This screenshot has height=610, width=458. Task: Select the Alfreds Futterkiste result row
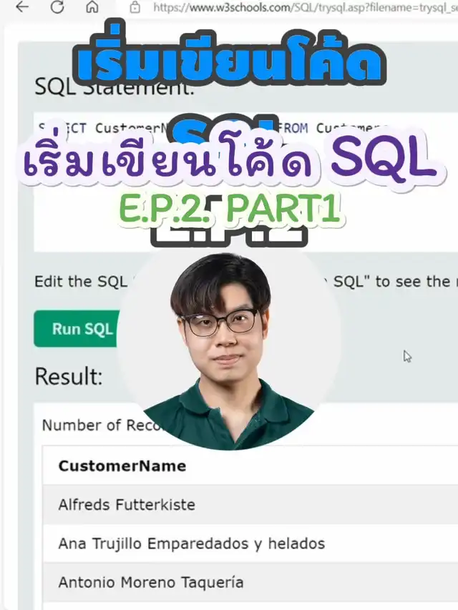pos(250,505)
